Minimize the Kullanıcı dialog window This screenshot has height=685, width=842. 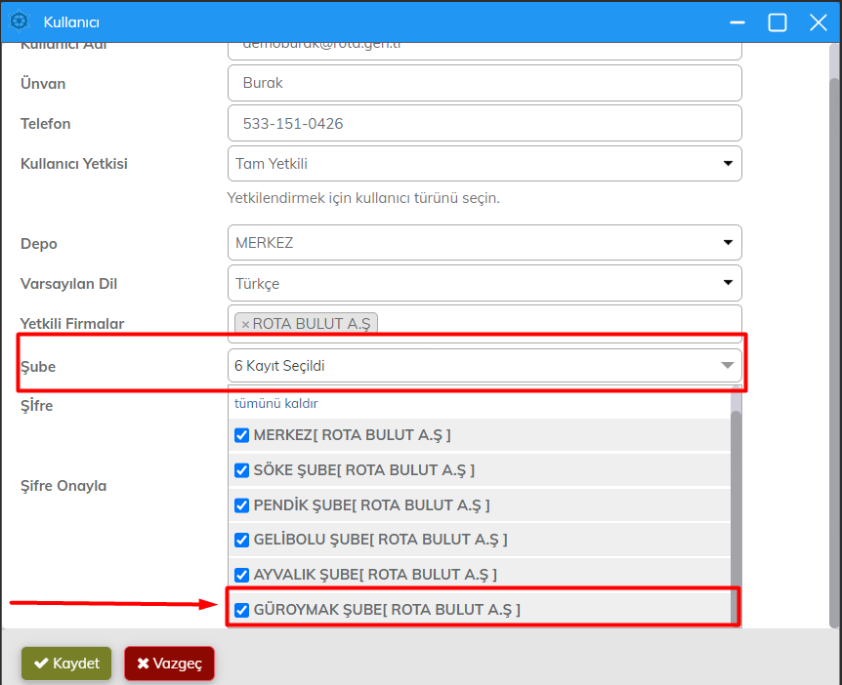pyautogui.click(x=737, y=22)
